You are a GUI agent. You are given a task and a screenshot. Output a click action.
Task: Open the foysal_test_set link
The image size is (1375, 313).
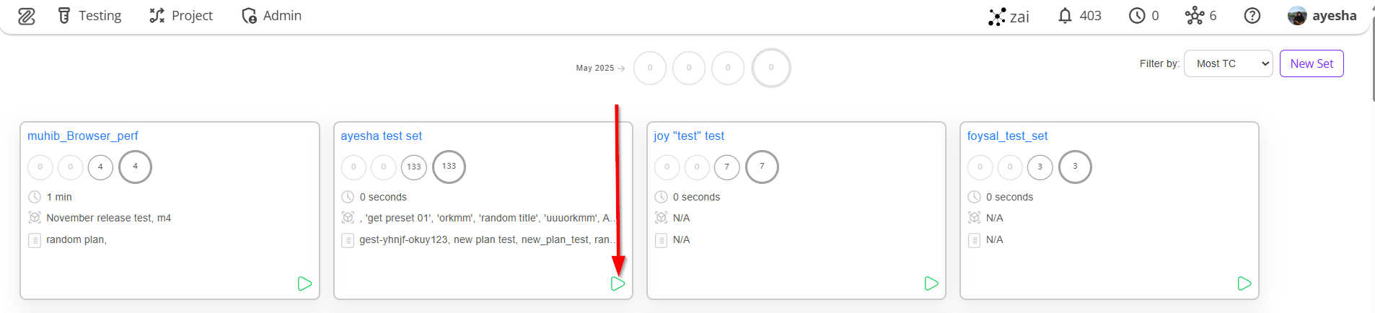[x=1007, y=136]
